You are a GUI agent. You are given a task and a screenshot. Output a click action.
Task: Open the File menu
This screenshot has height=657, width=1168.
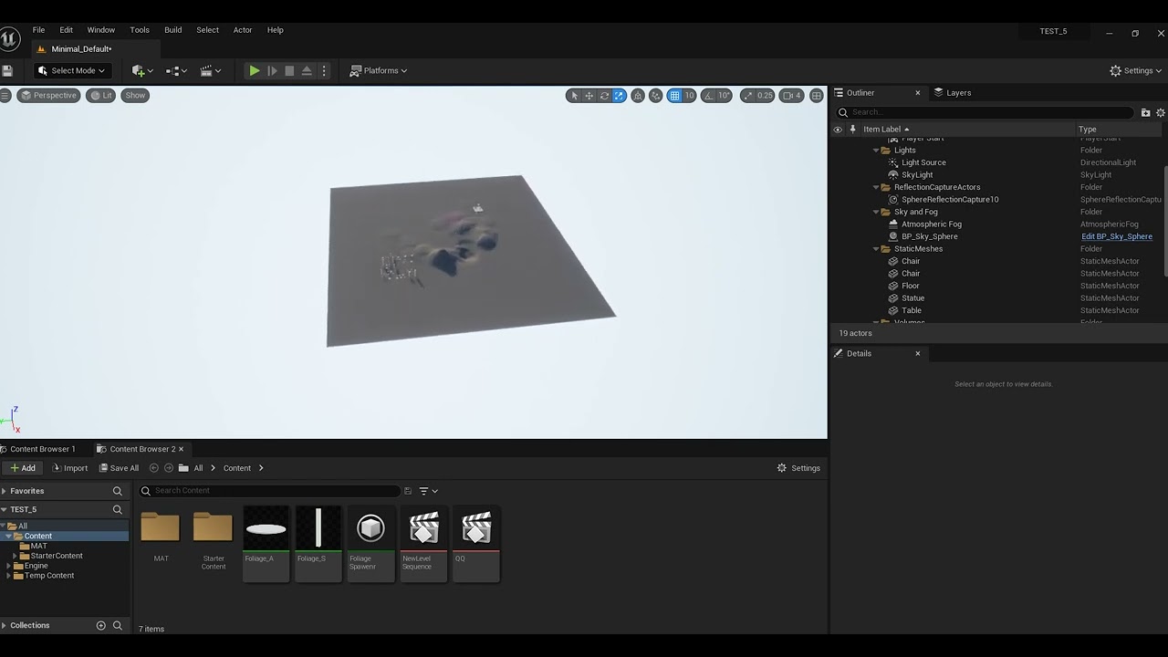(x=38, y=30)
